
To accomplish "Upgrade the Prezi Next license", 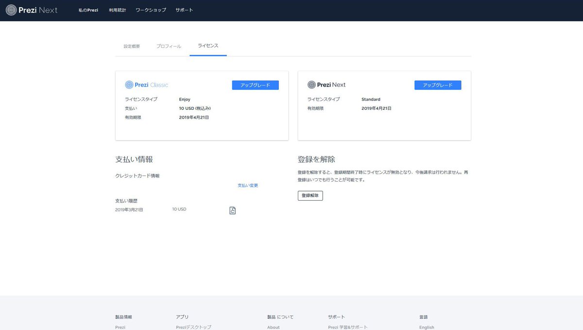I will pos(438,85).
